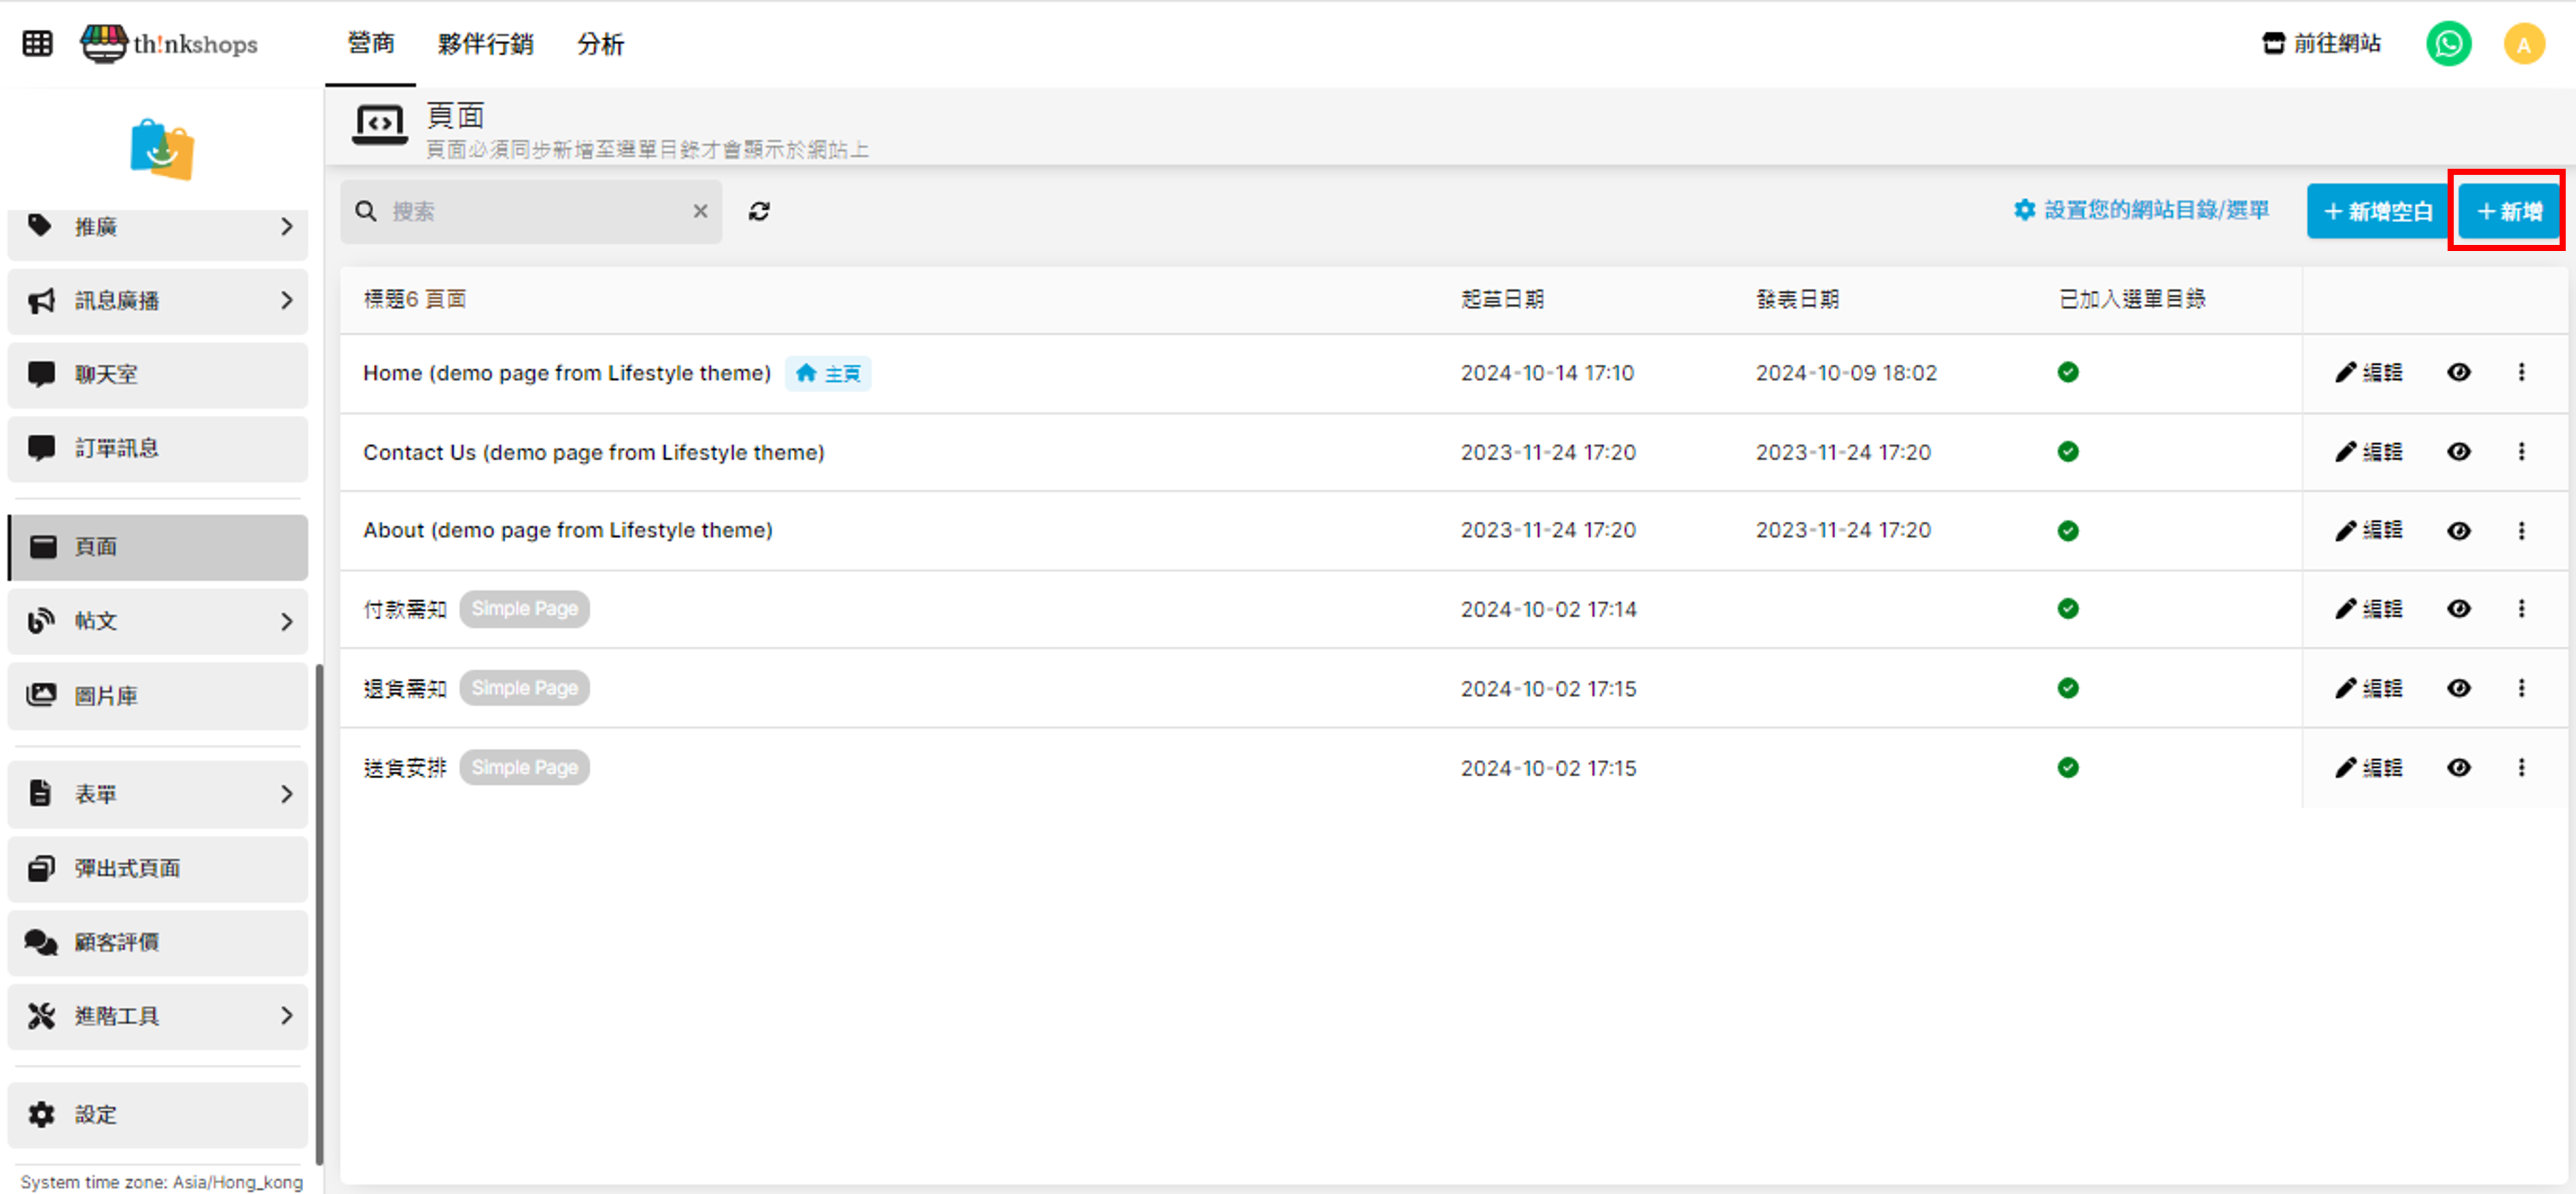Image resolution: width=2576 pixels, height=1194 pixels.
Task: Click the 新增空白 add blank button
Action: pos(2377,211)
